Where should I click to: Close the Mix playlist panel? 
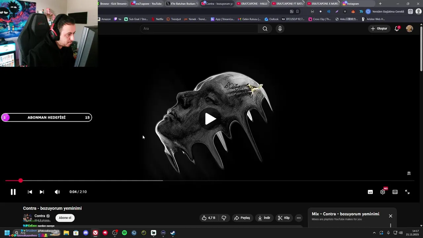tap(391, 216)
